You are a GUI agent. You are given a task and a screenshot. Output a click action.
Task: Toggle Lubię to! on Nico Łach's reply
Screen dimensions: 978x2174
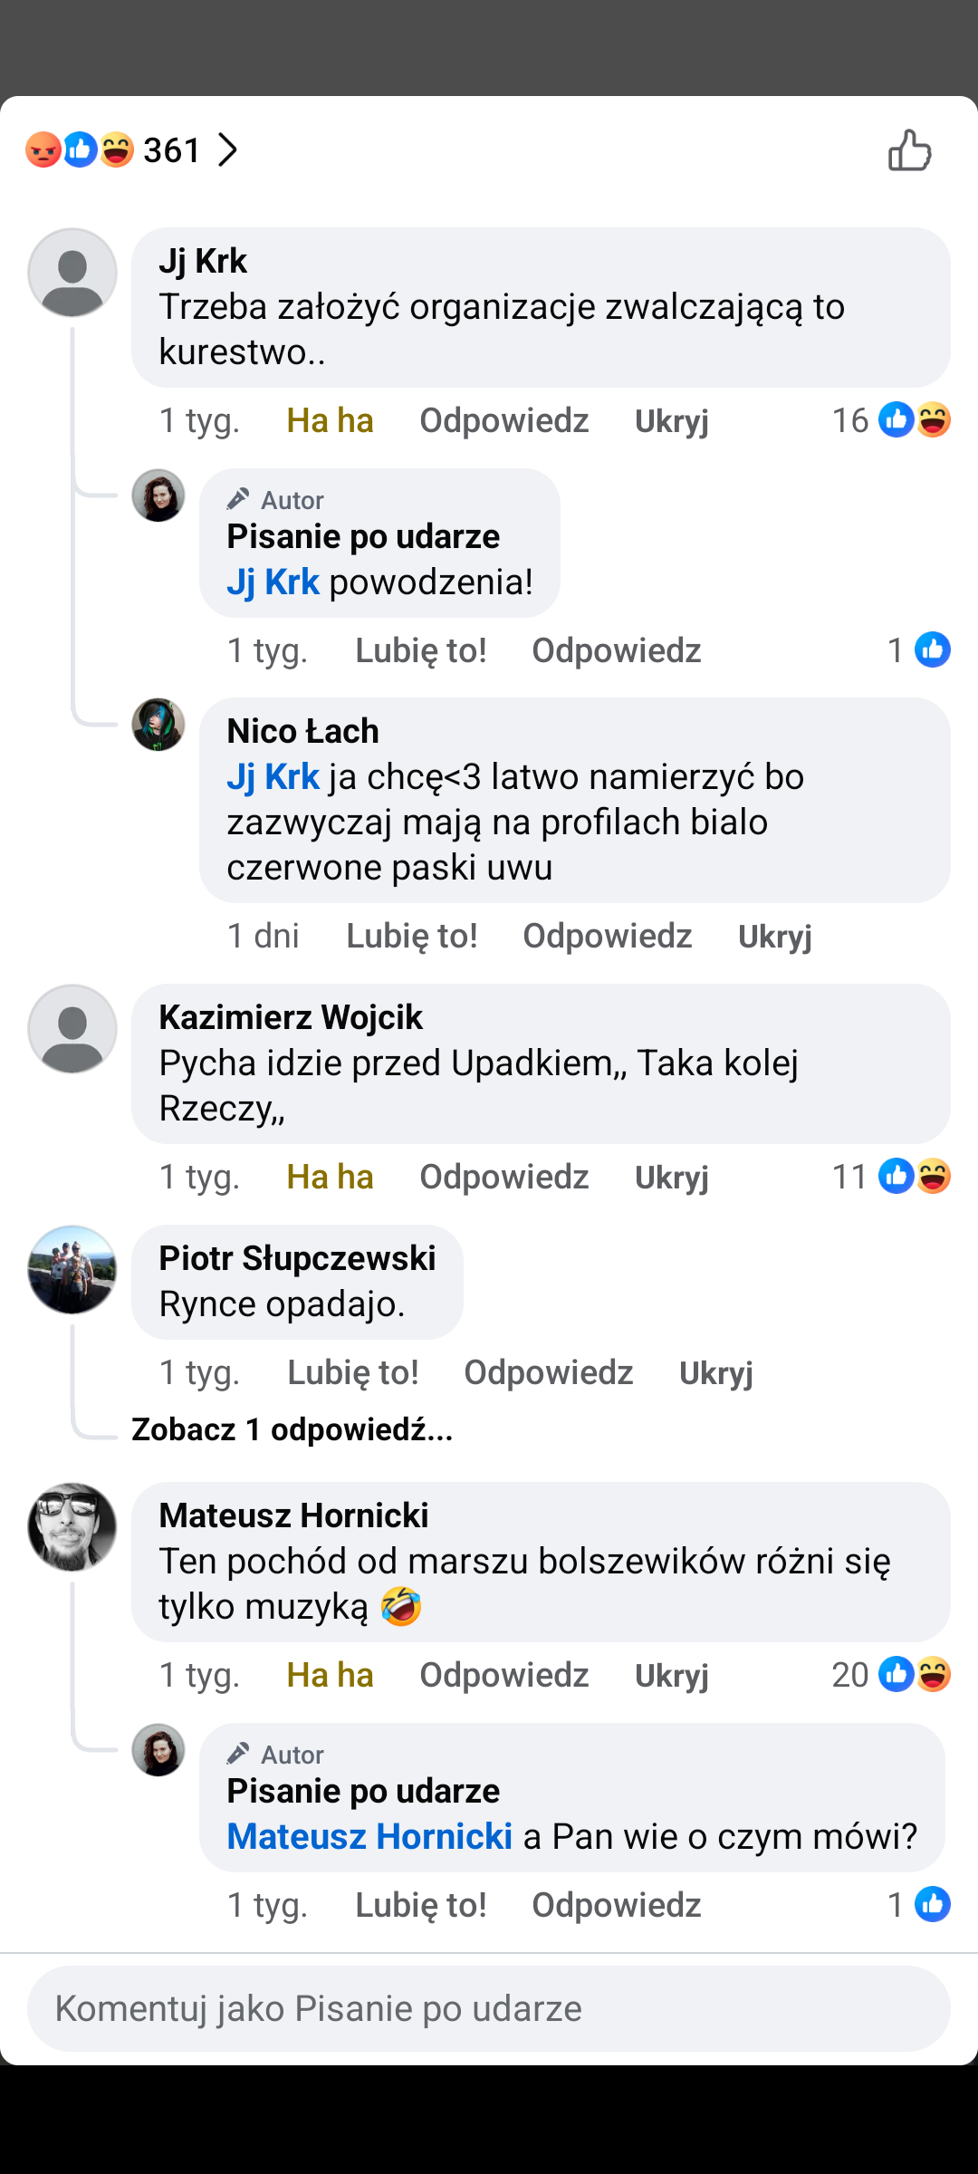[x=412, y=936]
